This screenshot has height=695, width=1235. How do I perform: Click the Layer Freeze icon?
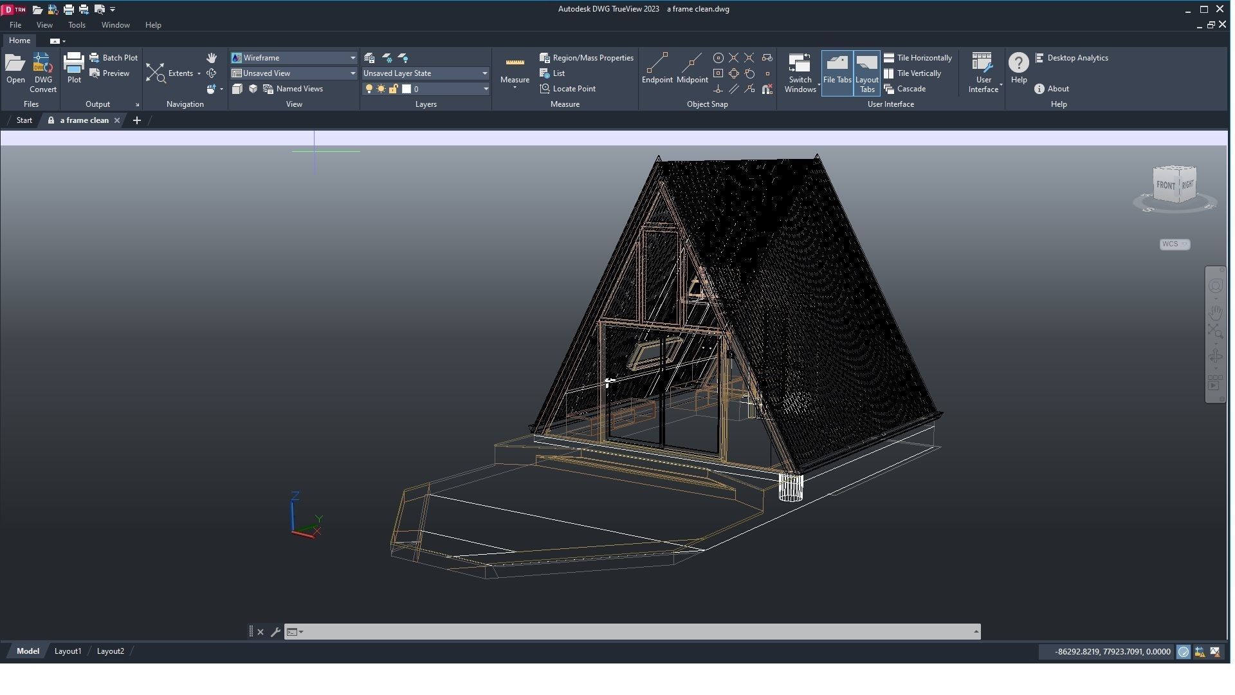coord(387,58)
